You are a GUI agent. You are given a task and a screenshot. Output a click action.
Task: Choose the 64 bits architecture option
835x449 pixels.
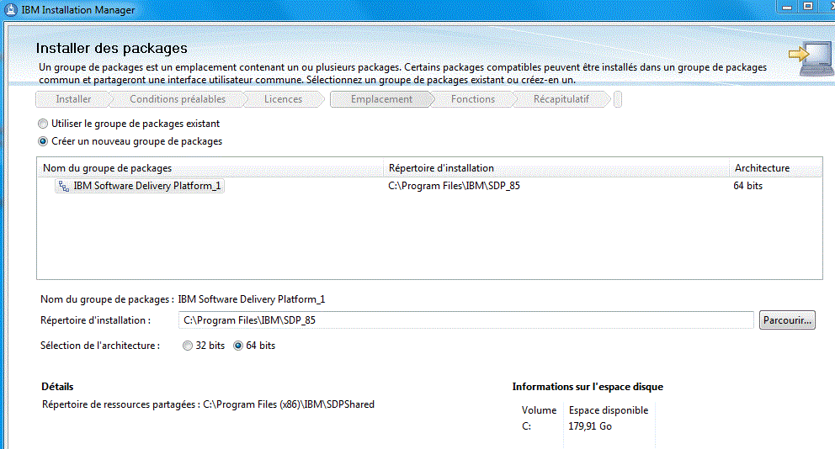pos(238,346)
